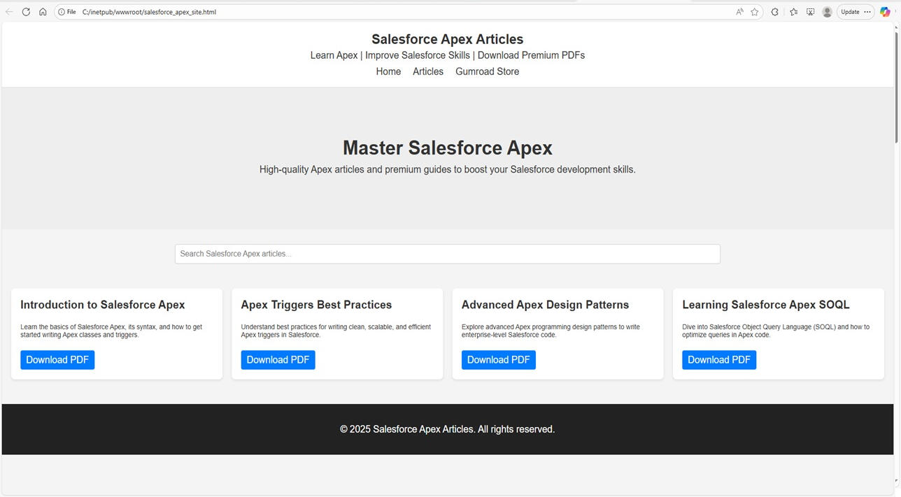
Task: Select the Articles navigation item
Action: coord(427,71)
